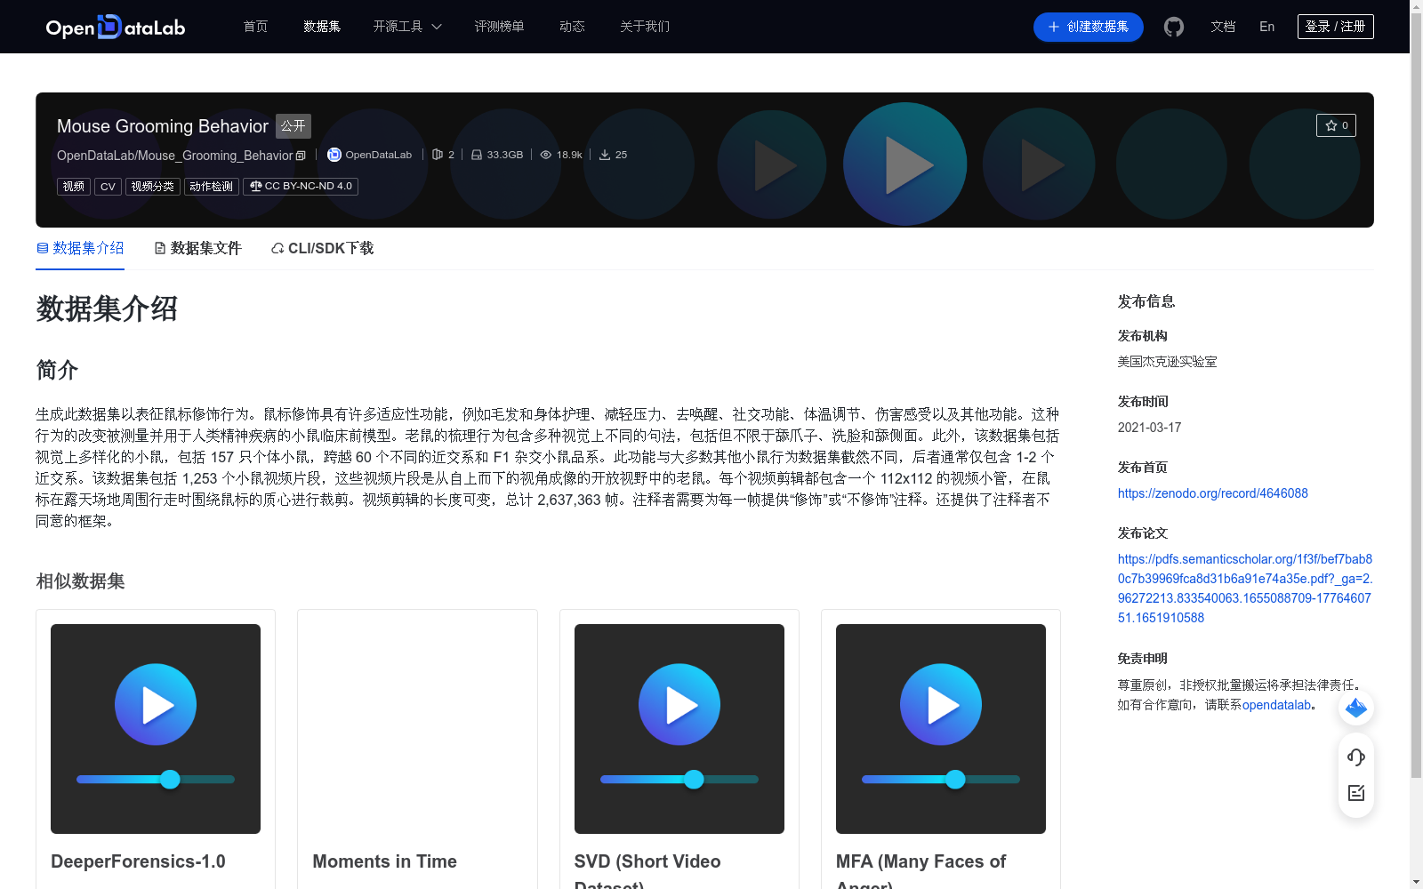Open 评测榜单 navigation item
Screen dimensions: 1423x889
499,27
